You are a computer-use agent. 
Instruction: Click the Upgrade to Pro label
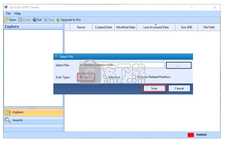(71, 20)
